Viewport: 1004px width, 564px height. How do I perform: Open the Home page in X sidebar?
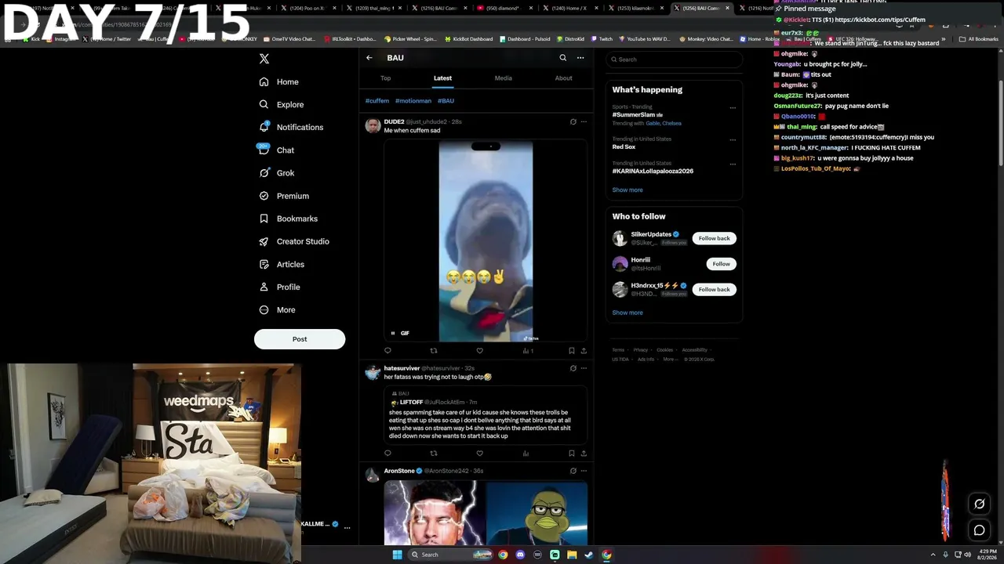pyautogui.click(x=279, y=81)
